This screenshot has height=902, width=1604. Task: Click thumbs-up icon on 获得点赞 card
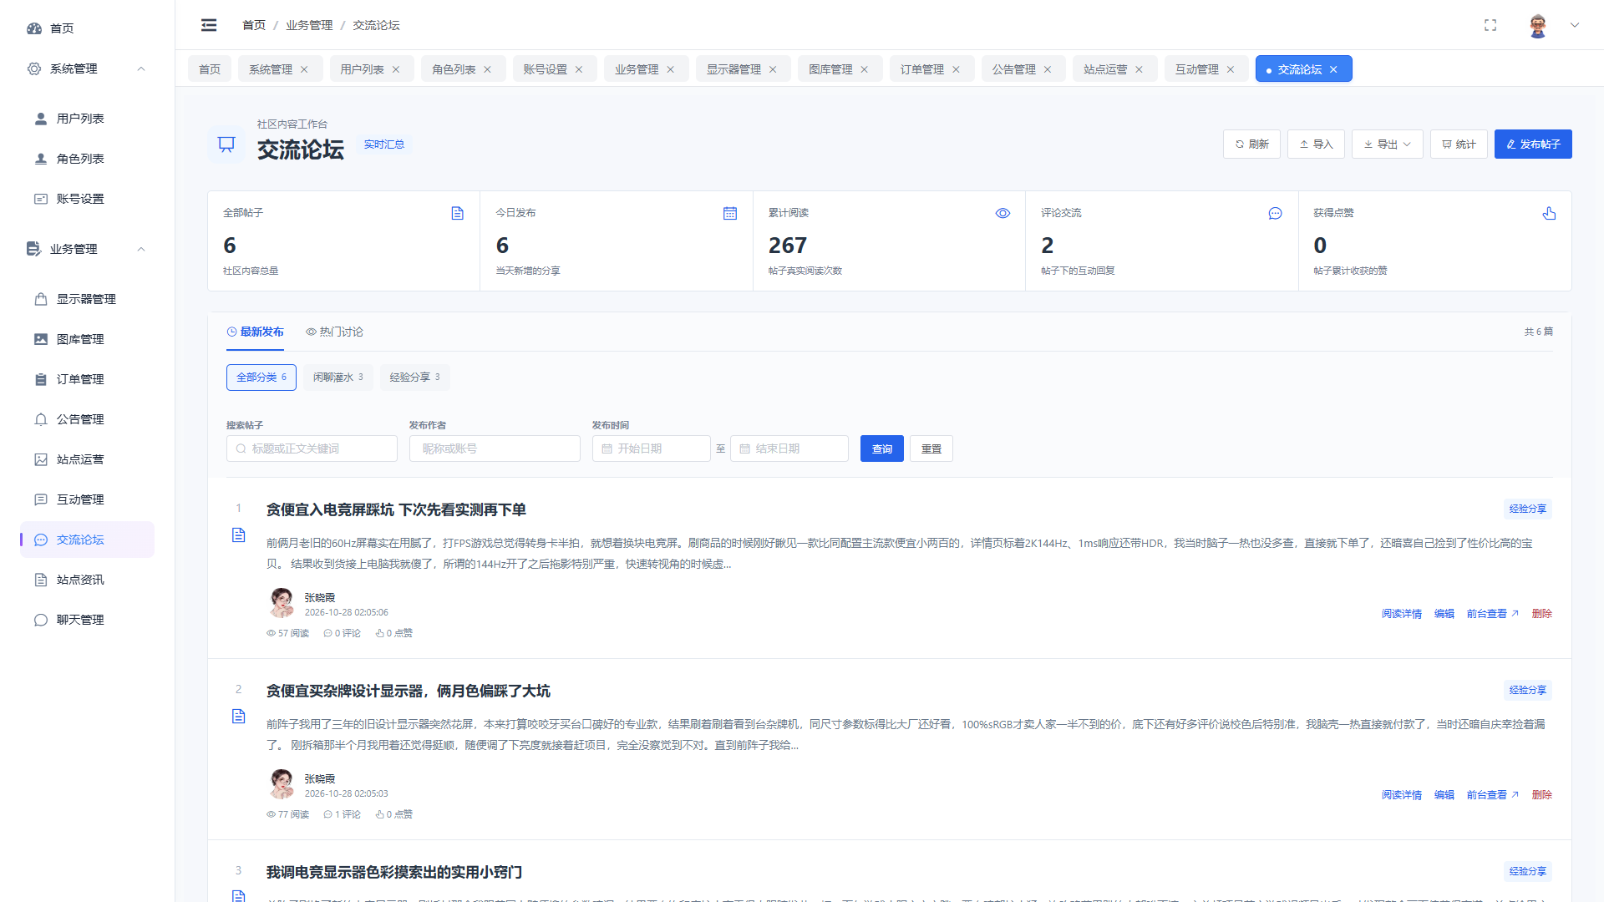coord(1549,213)
